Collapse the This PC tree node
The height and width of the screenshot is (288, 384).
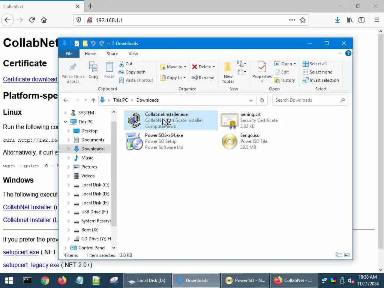pos(65,122)
